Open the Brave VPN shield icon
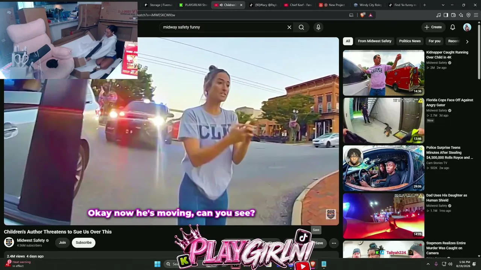Image resolution: width=481 pixels, height=270 pixels. (469, 15)
